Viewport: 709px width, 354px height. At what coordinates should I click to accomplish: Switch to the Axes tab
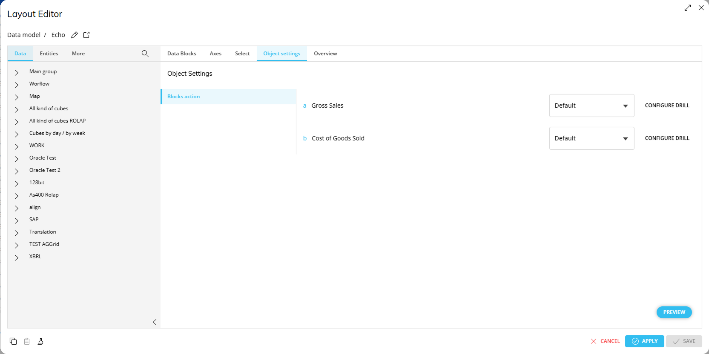[x=215, y=54]
